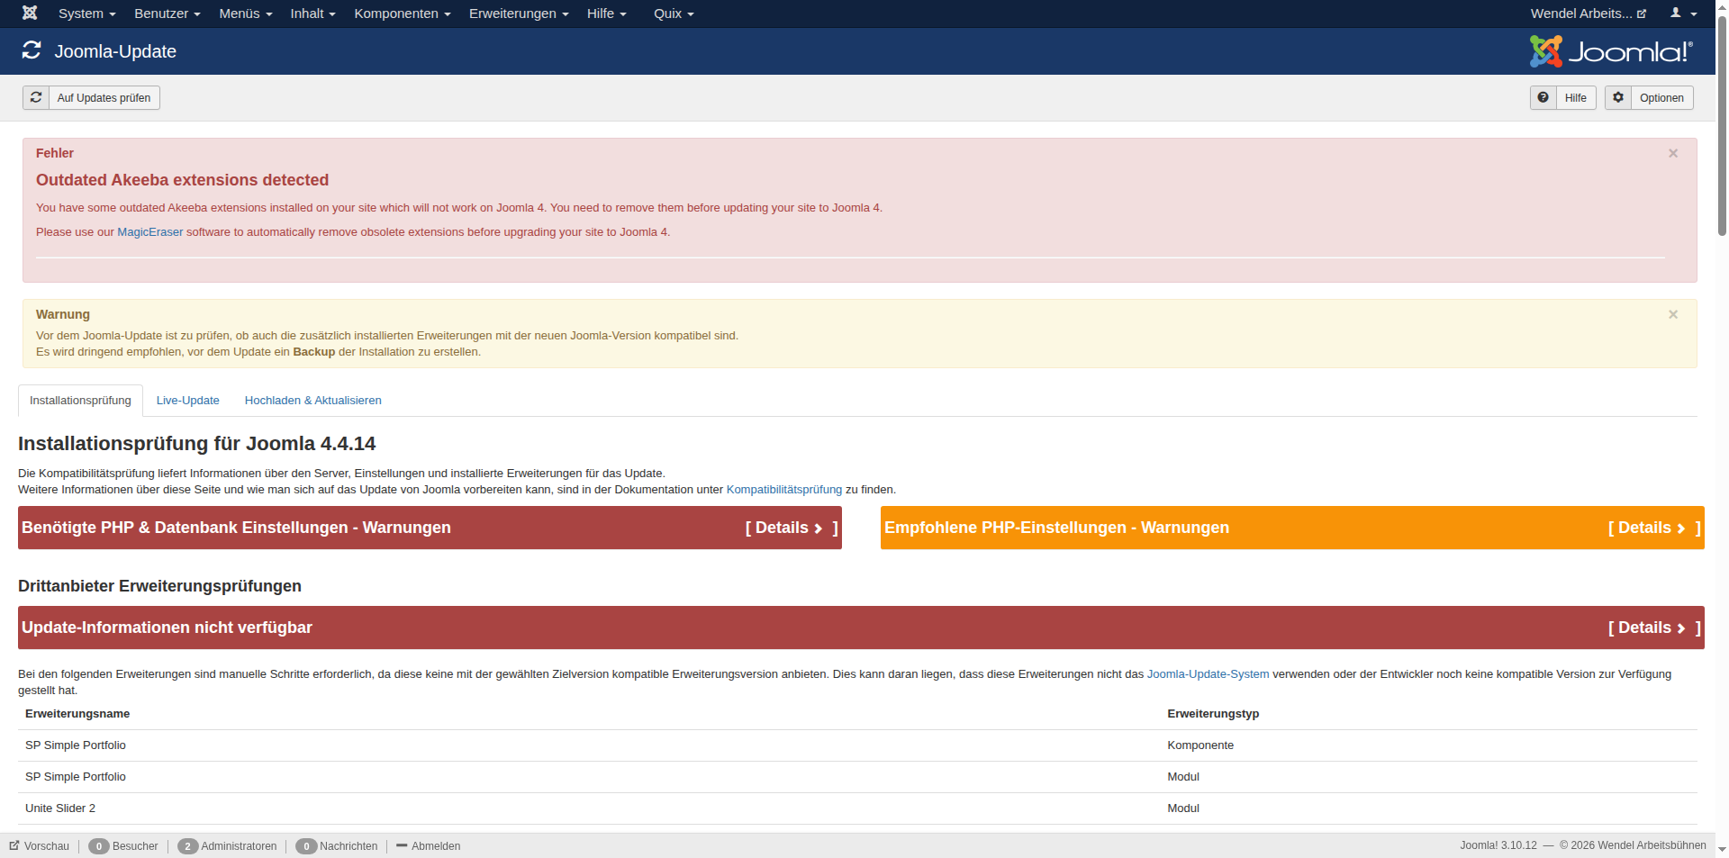Expand Details of Benötigte PHP & Datenbank Einstellungen

point(790,528)
